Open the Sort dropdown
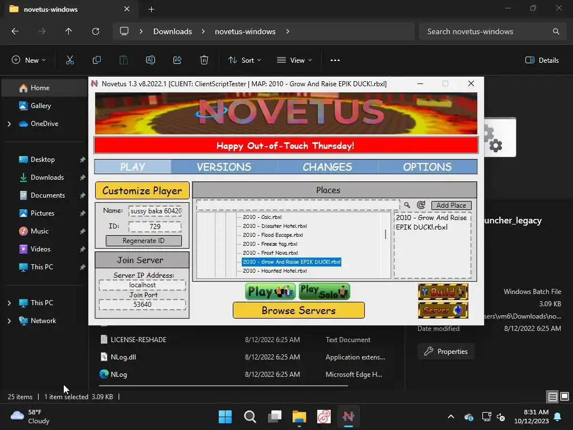573x430 pixels. click(244, 60)
